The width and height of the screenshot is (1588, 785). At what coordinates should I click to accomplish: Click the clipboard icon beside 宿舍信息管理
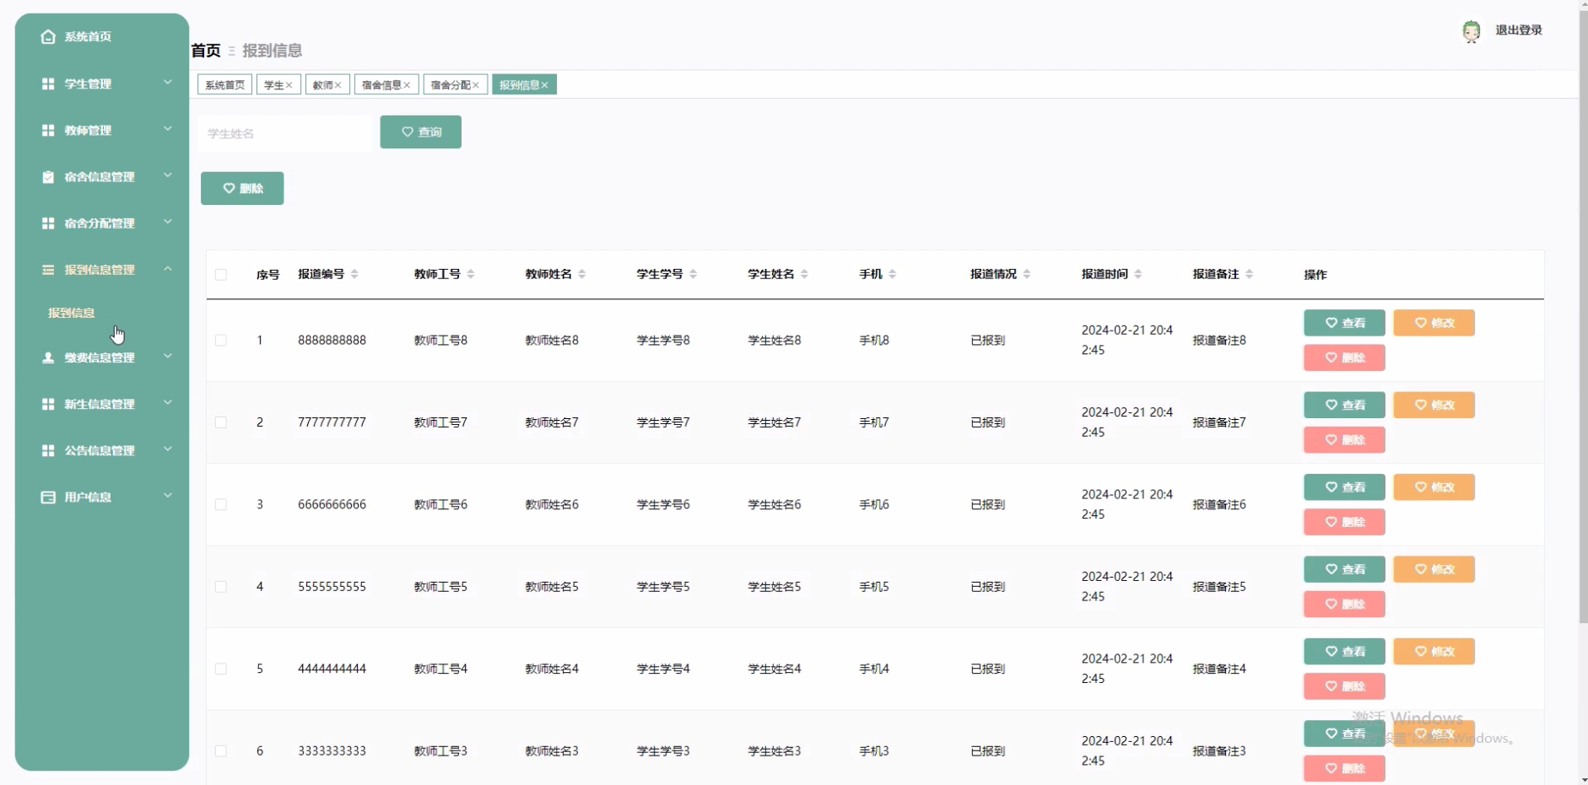point(48,176)
